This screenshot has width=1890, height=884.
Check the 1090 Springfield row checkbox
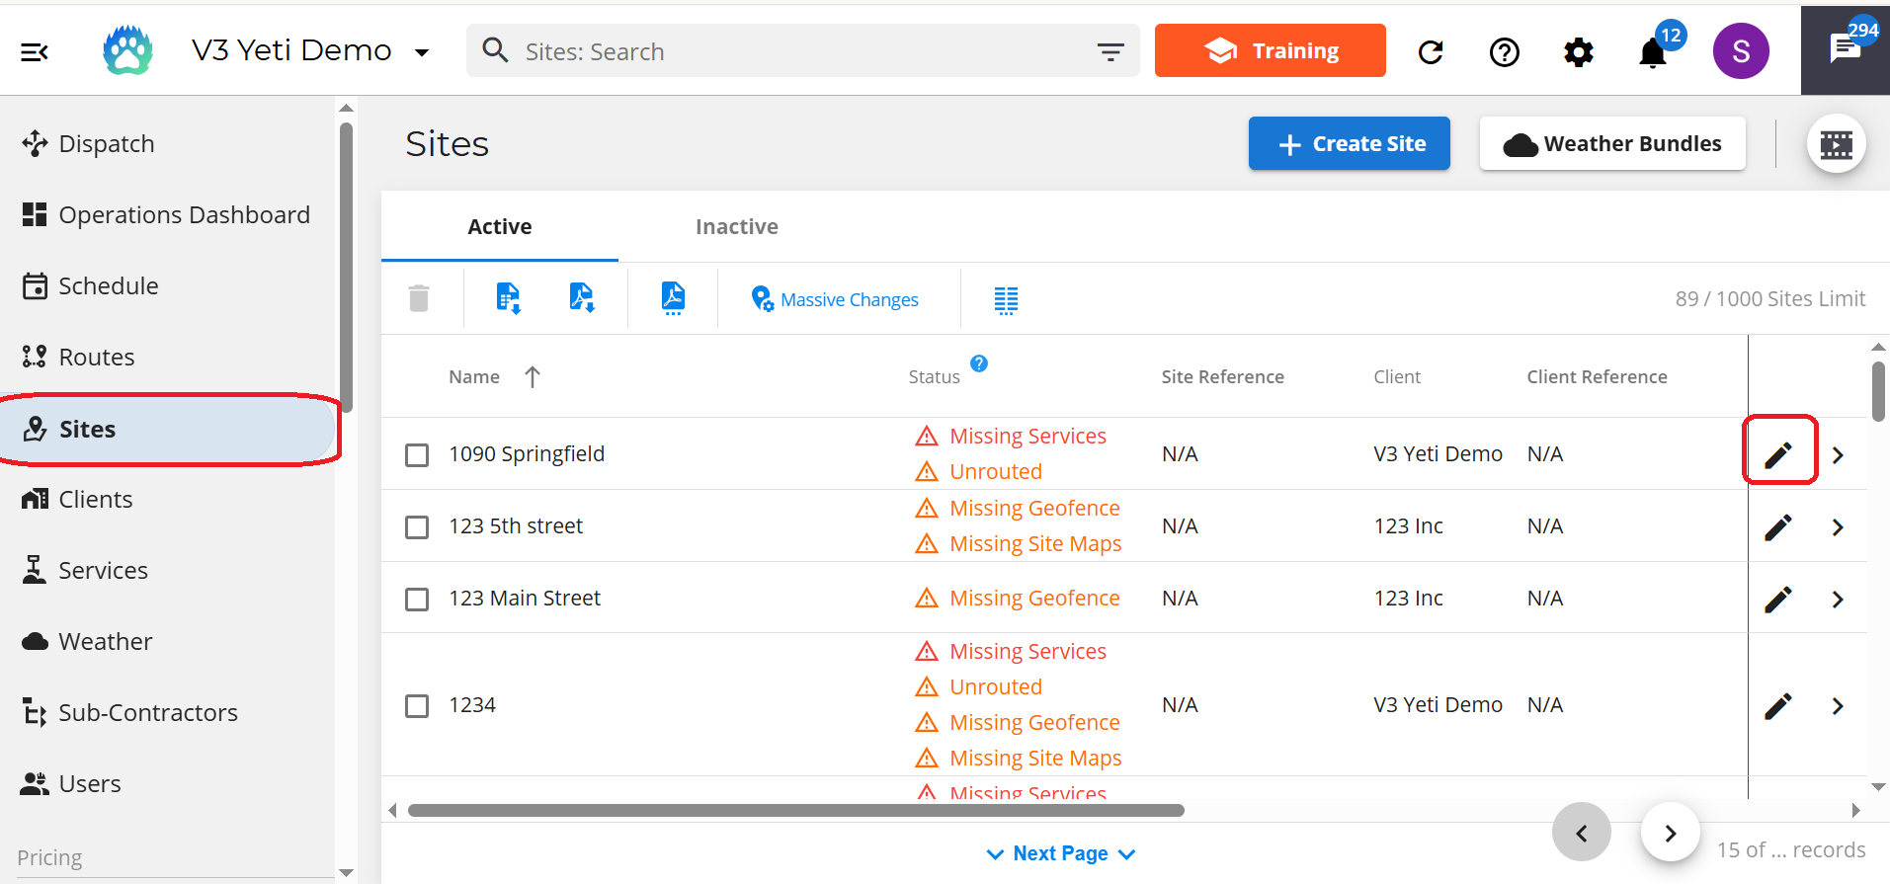tap(417, 455)
